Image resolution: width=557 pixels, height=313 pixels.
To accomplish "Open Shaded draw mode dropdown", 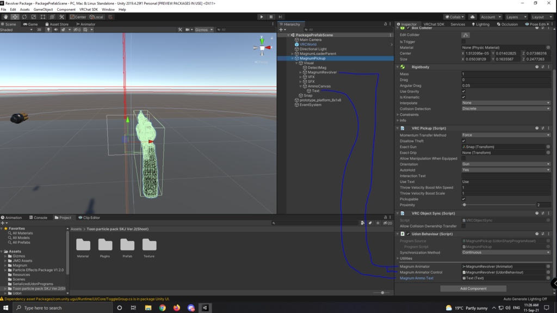I will coord(16,30).
